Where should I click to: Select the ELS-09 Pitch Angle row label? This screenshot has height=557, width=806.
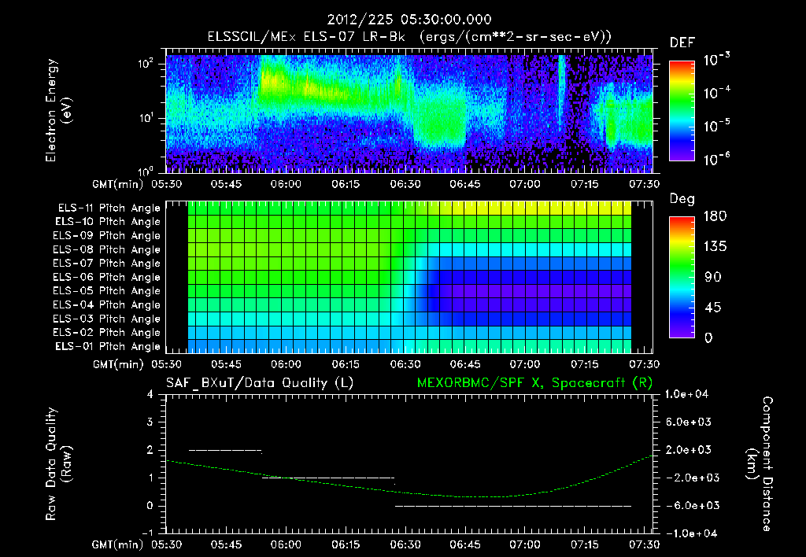tap(107, 236)
